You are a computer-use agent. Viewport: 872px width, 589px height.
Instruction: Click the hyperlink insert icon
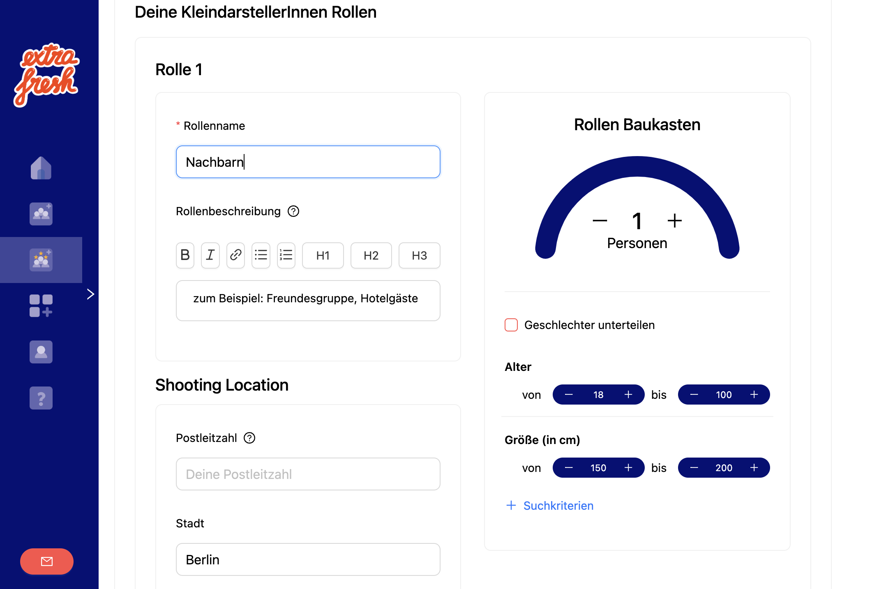coord(235,255)
